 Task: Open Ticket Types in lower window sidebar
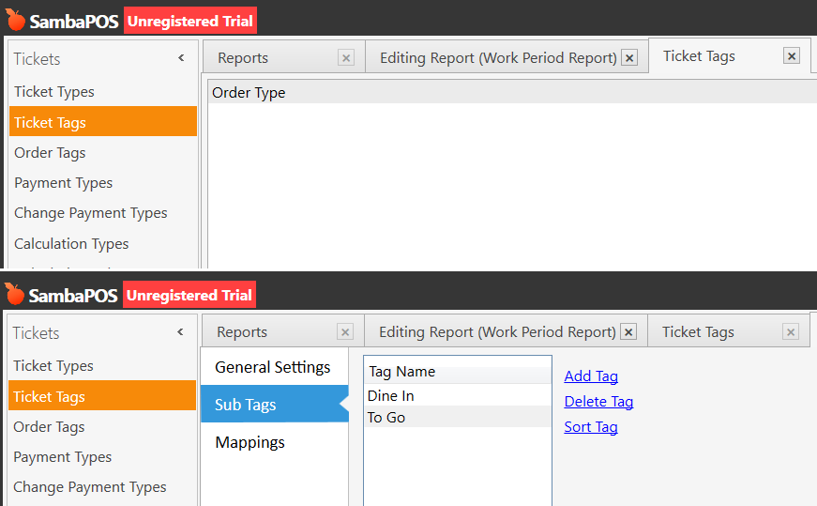coord(102,366)
